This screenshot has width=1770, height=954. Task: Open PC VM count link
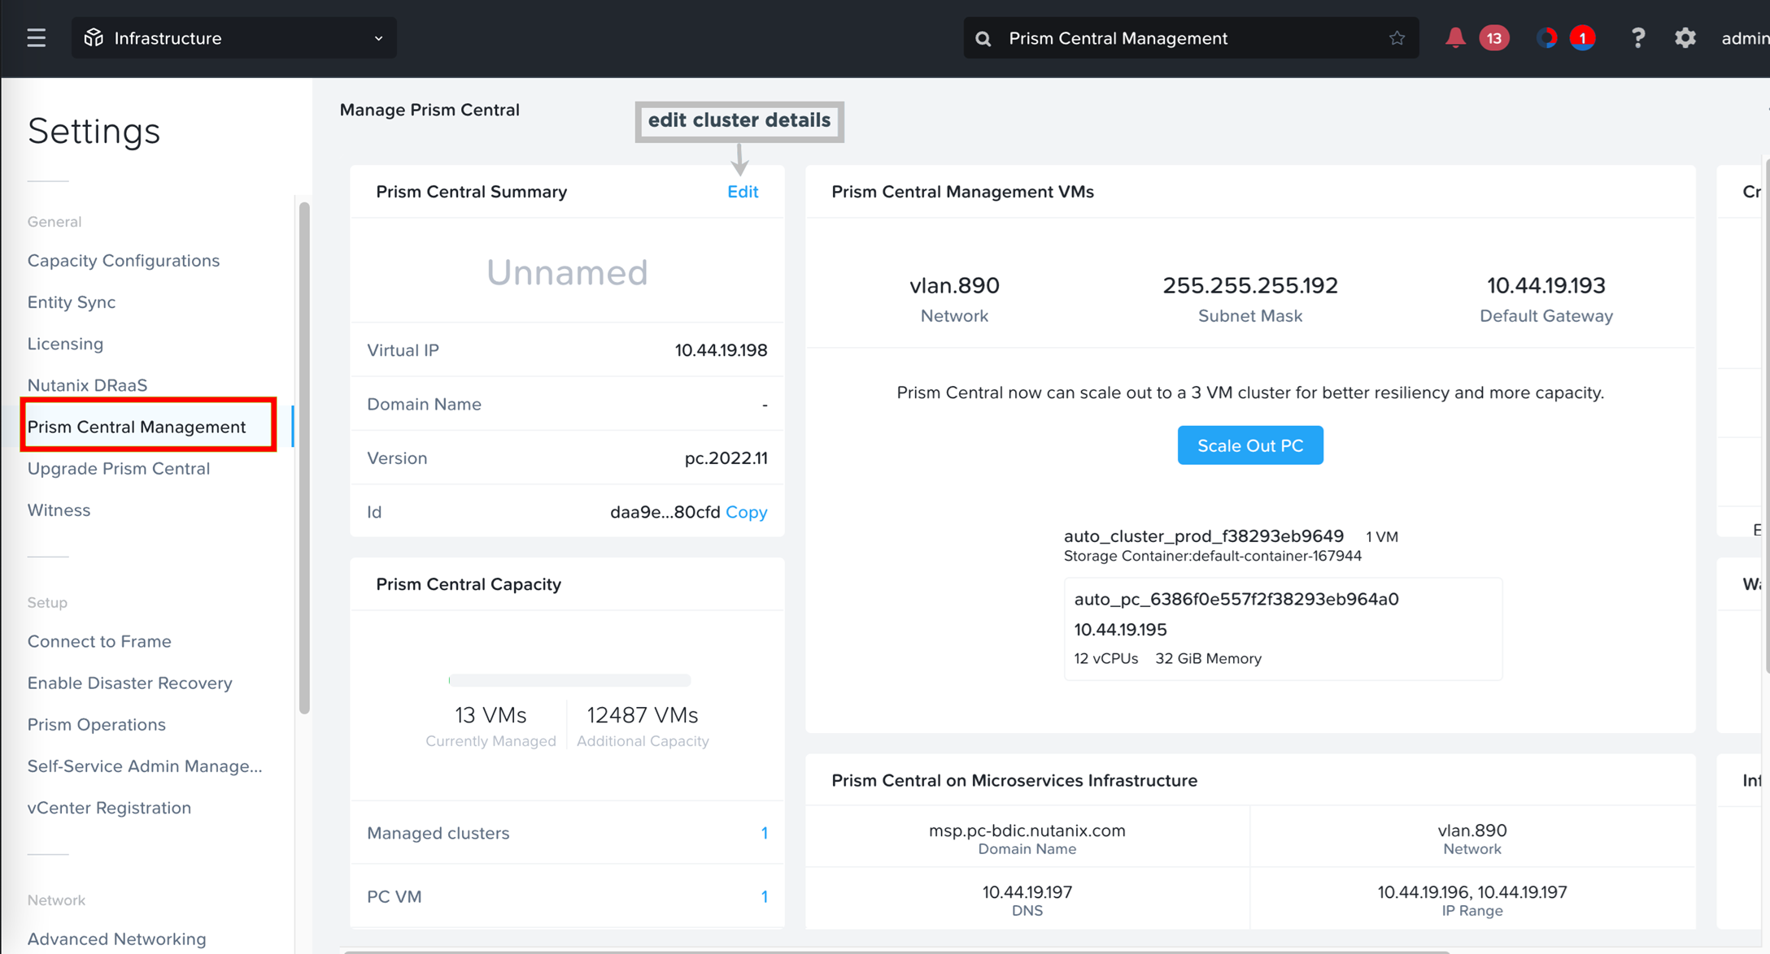[765, 896]
